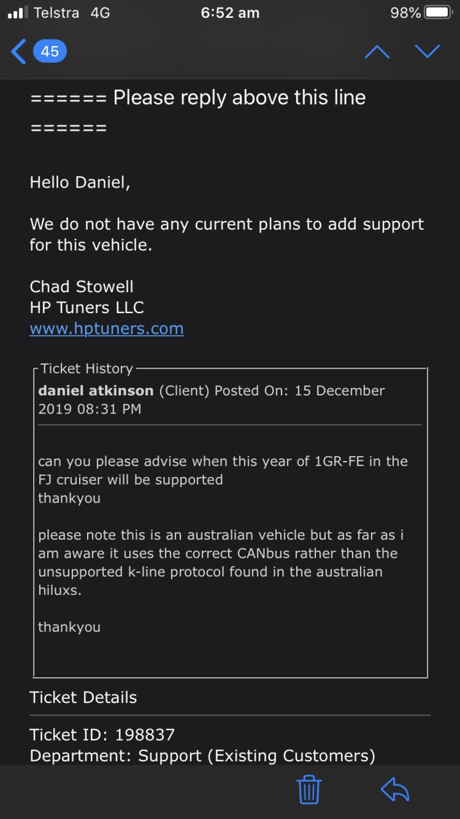Tap the battery icon in status bar
This screenshot has width=460, height=819.
[x=438, y=13]
